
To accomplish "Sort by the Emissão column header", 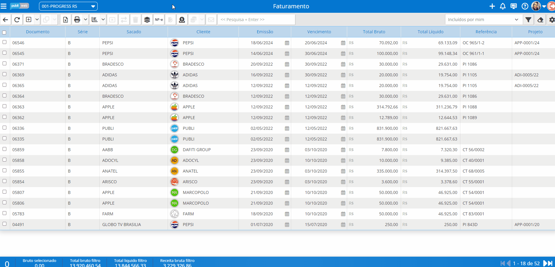I will click(x=265, y=32).
